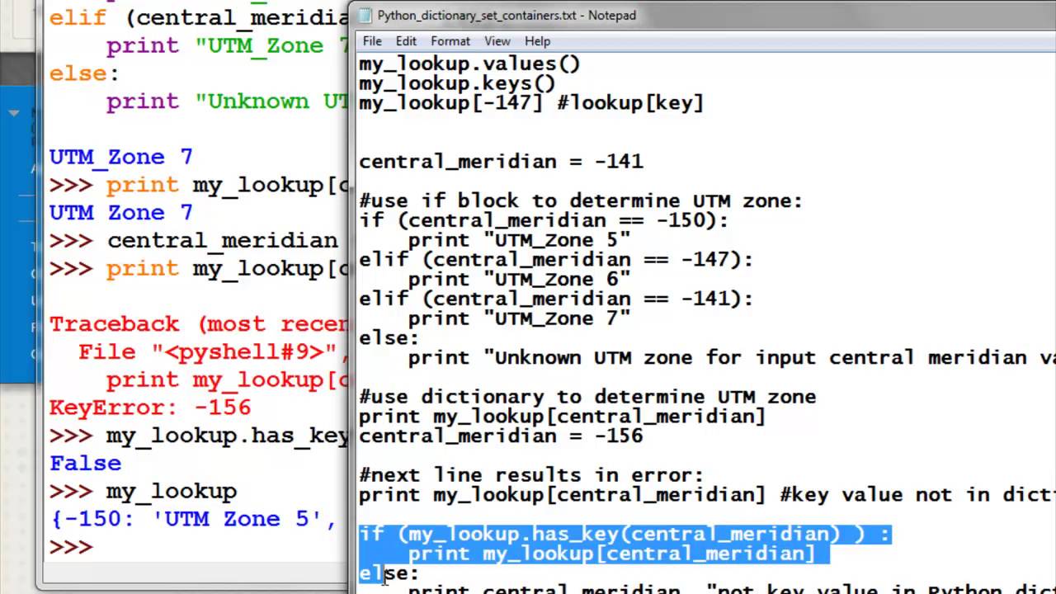Click the comment "#use dictionary to determine UTM zone"

(x=587, y=397)
